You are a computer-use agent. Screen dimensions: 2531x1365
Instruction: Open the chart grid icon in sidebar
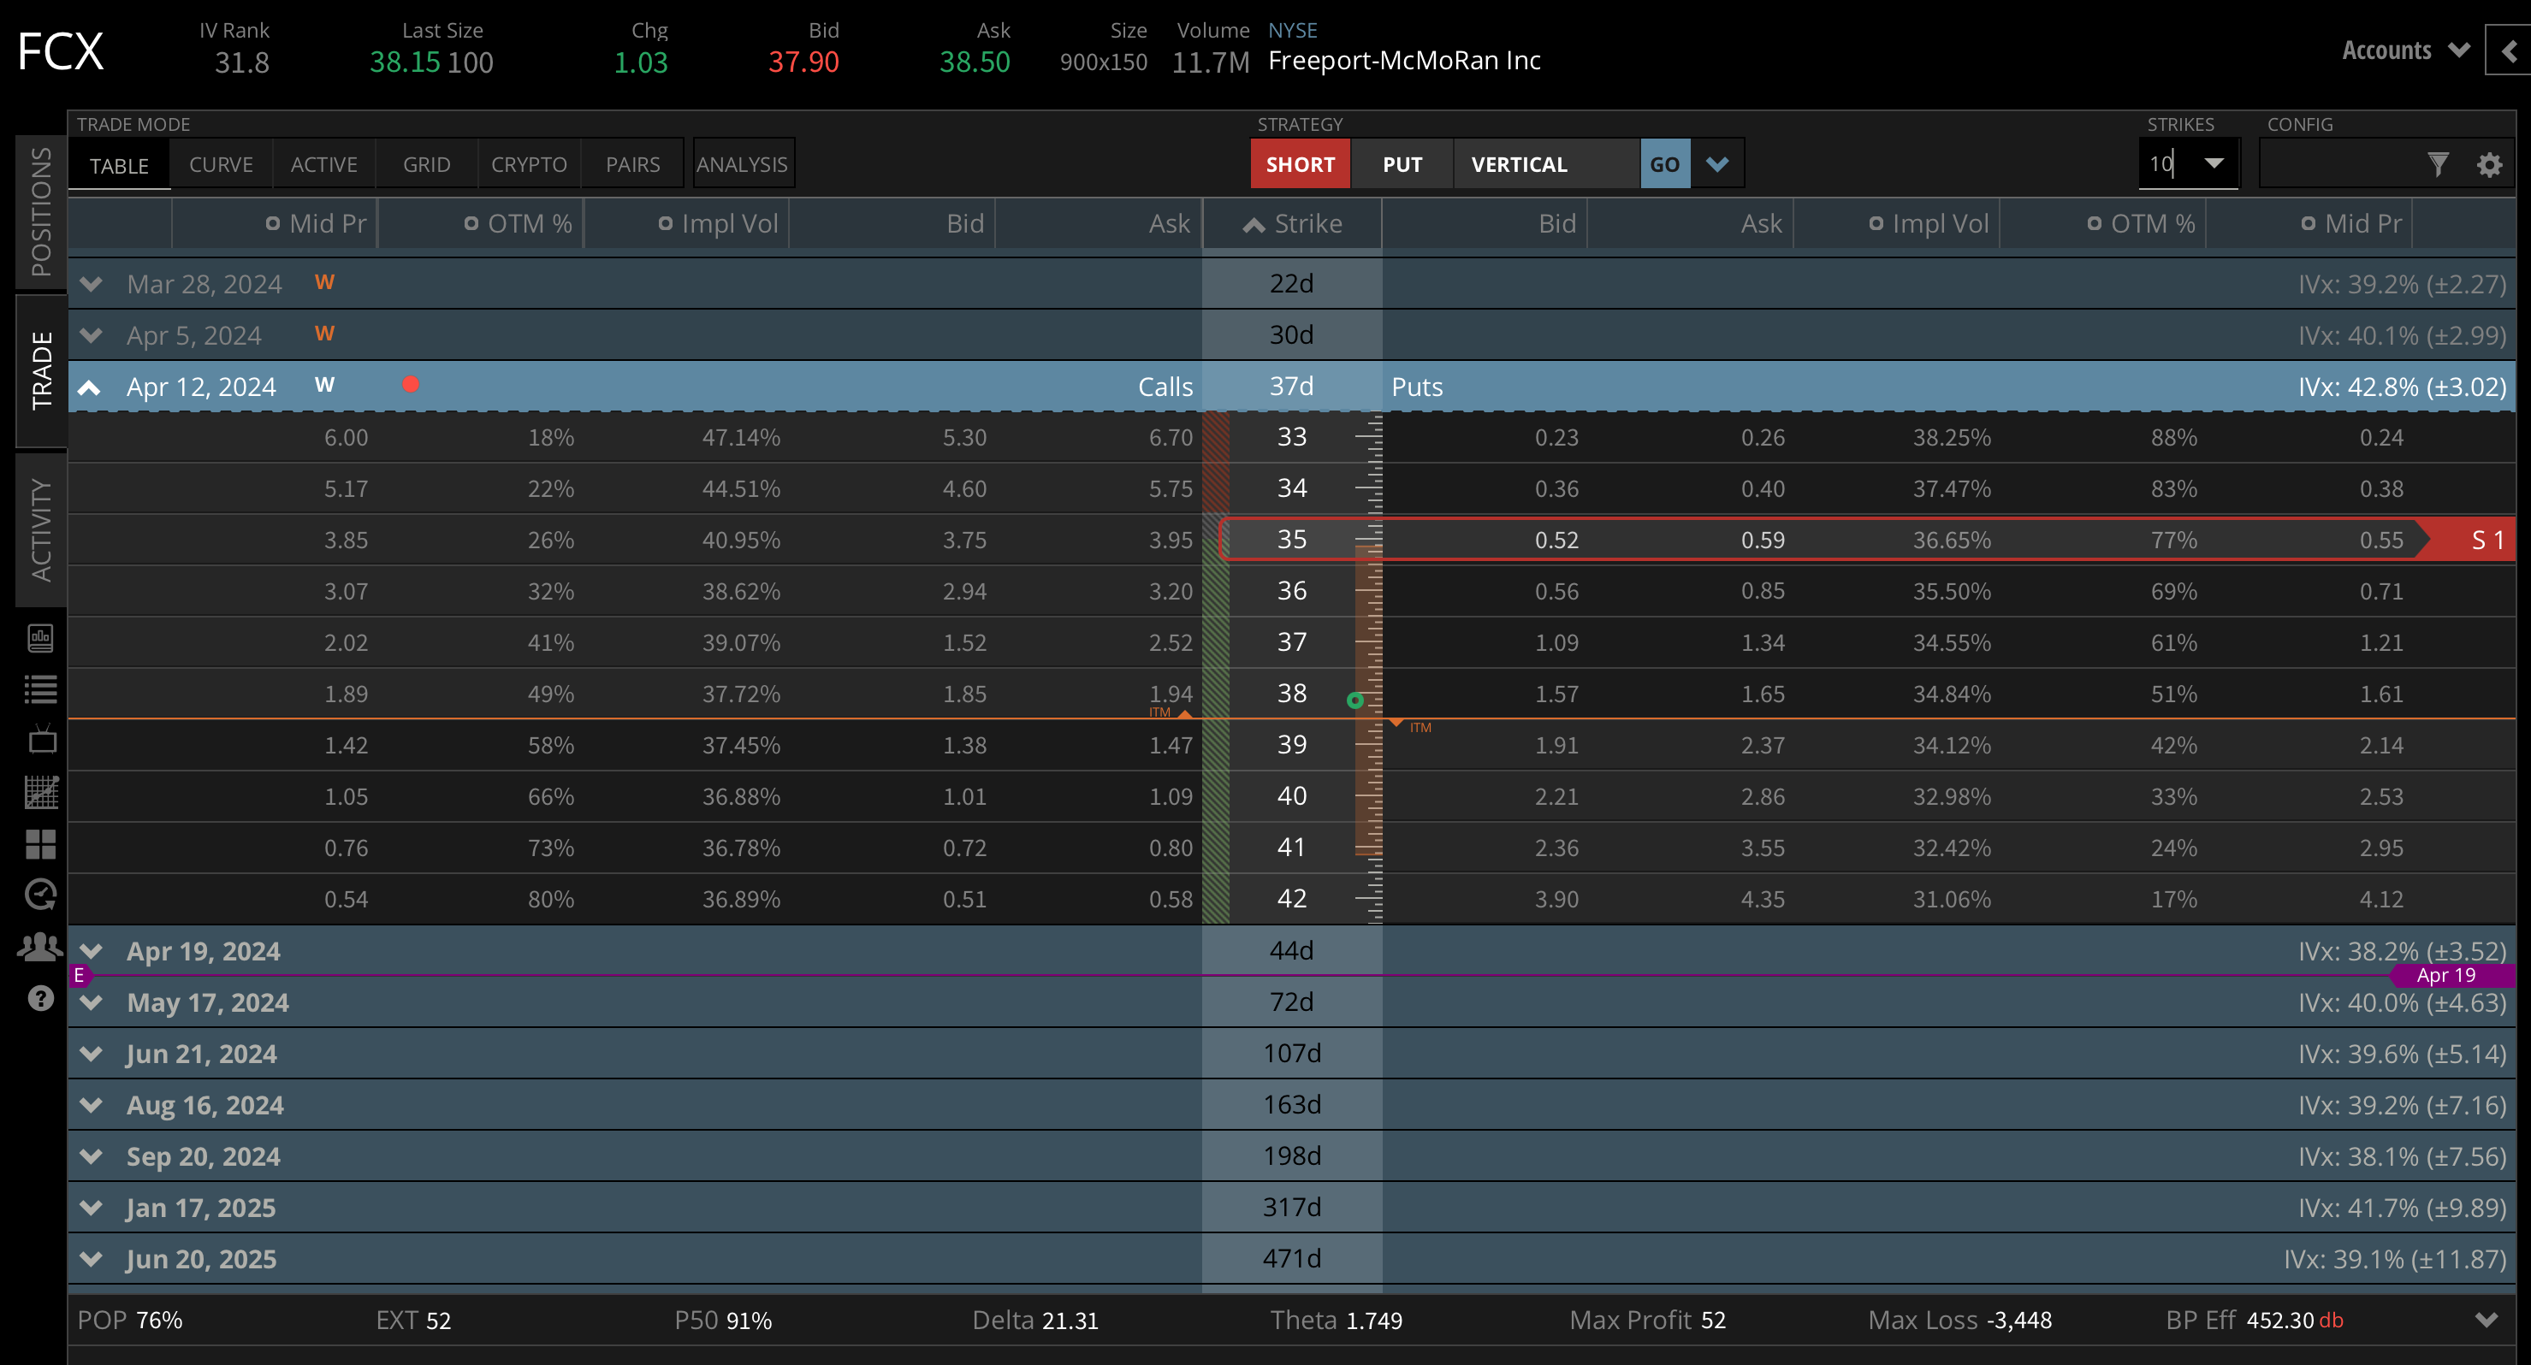coord(40,791)
